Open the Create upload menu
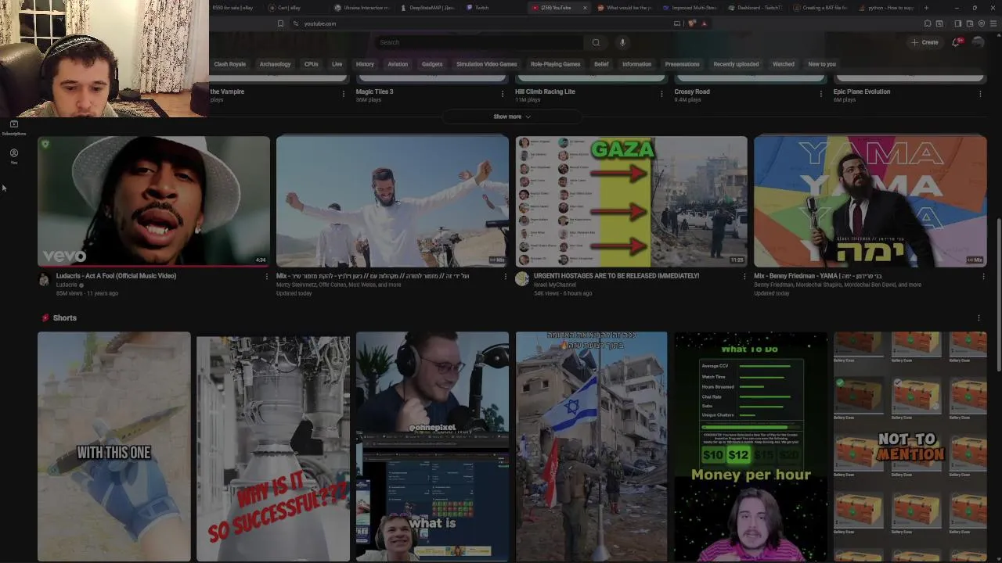 pos(925,42)
